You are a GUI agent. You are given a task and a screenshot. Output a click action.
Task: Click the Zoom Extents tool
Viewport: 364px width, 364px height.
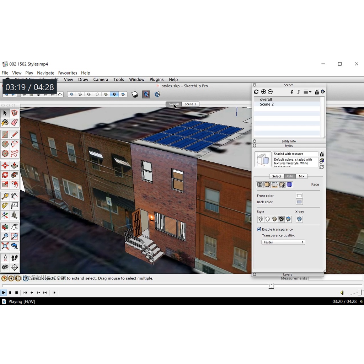5,246
